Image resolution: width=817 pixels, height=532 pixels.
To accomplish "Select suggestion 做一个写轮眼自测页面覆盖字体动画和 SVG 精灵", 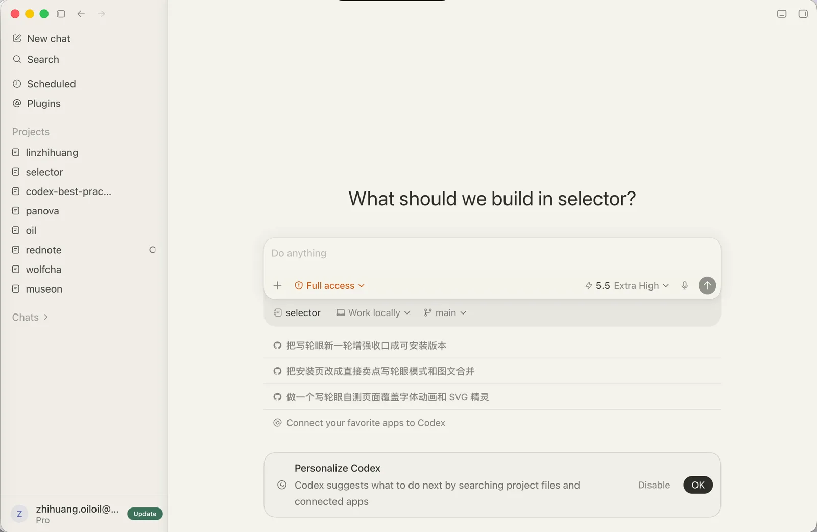I will (x=492, y=397).
